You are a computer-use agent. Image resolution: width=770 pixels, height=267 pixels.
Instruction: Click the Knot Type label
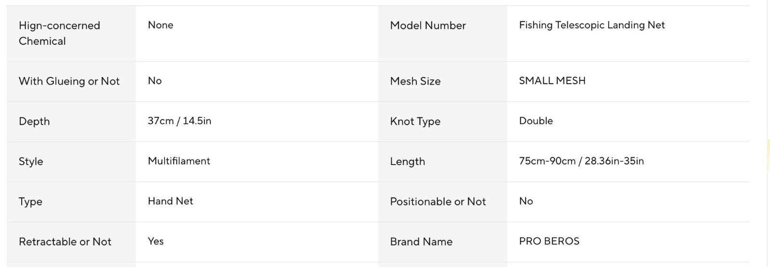pos(415,121)
